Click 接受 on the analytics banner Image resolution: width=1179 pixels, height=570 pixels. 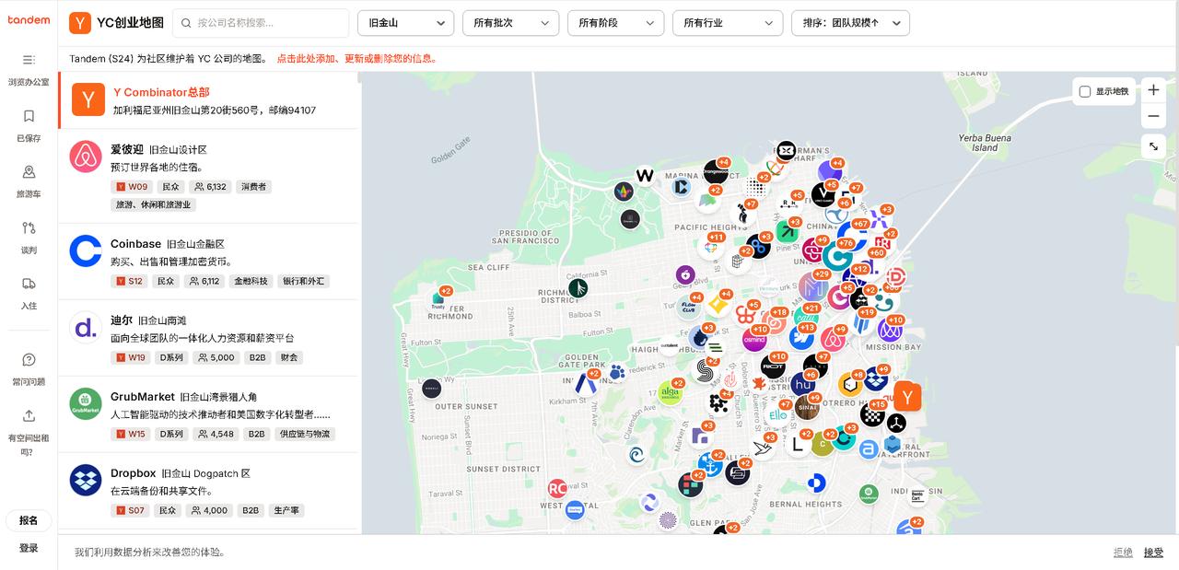pyautogui.click(x=1153, y=553)
